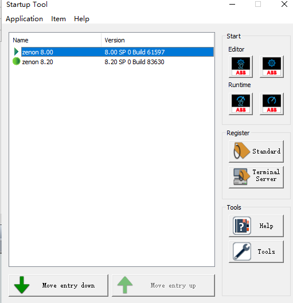Launch the 64-bit Runtime with gauge icon
Image resolution: width=293 pixels, height=303 pixels.
click(272, 104)
